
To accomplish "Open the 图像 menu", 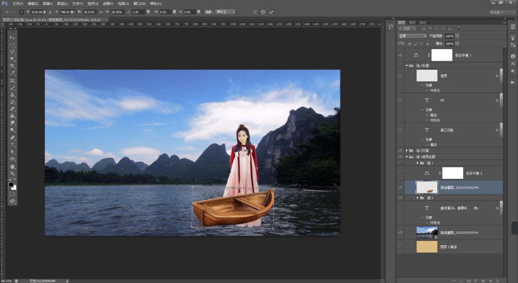I will click(47, 3).
